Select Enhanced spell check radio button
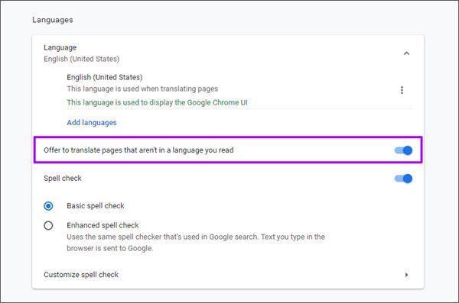The height and width of the screenshot is (303, 459). (48, 226)
